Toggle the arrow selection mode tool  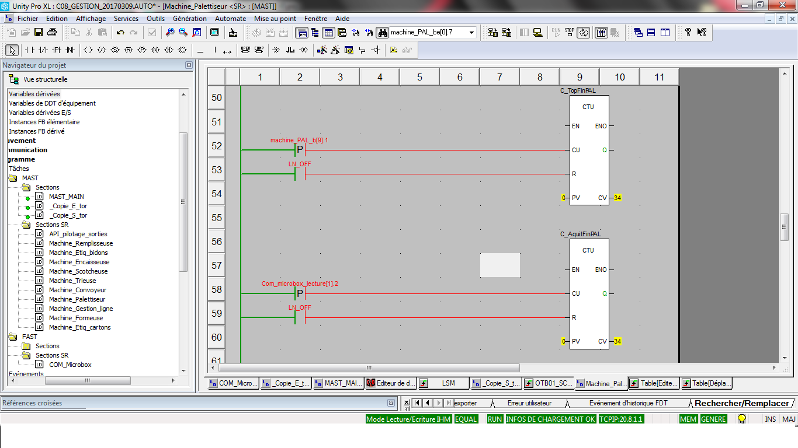pos(12,50)
